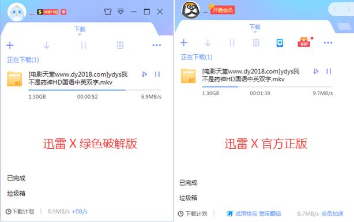Click 会员加速 link in the right (official version) window
This screenshot has height=222, width=354.
tap(332, 214)
